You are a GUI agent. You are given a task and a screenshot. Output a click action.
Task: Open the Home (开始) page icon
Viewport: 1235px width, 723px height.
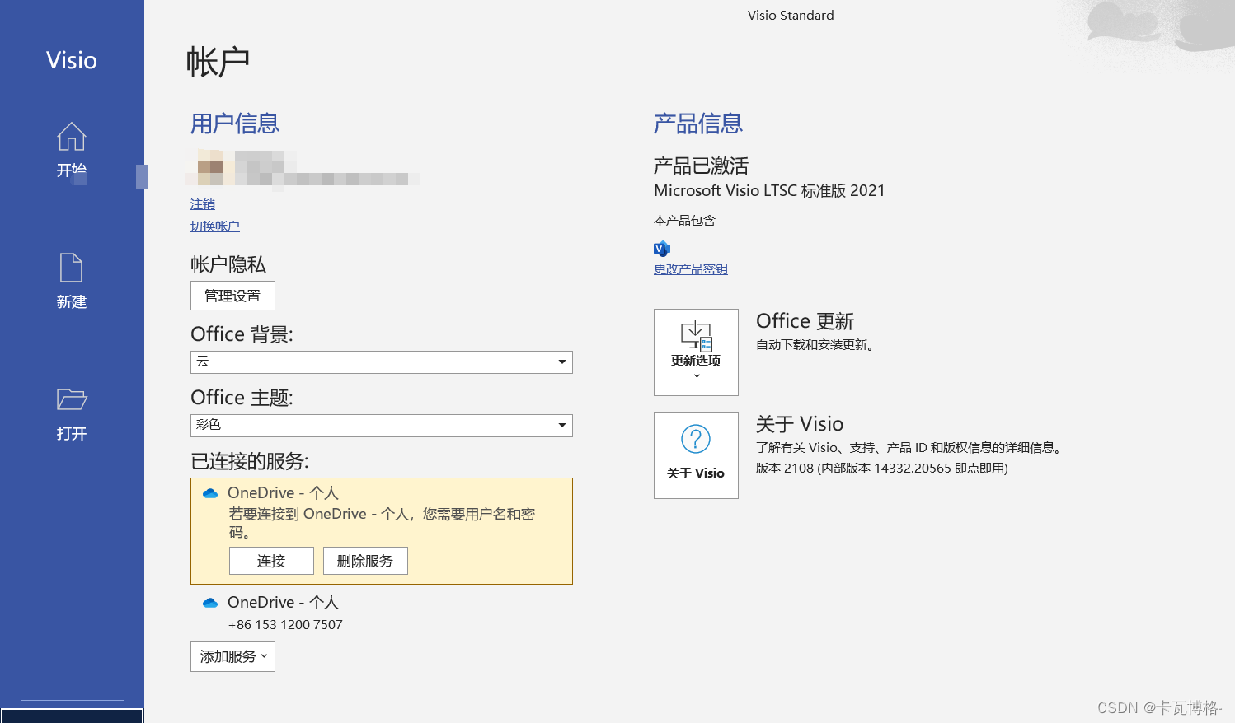coord(72,137)
